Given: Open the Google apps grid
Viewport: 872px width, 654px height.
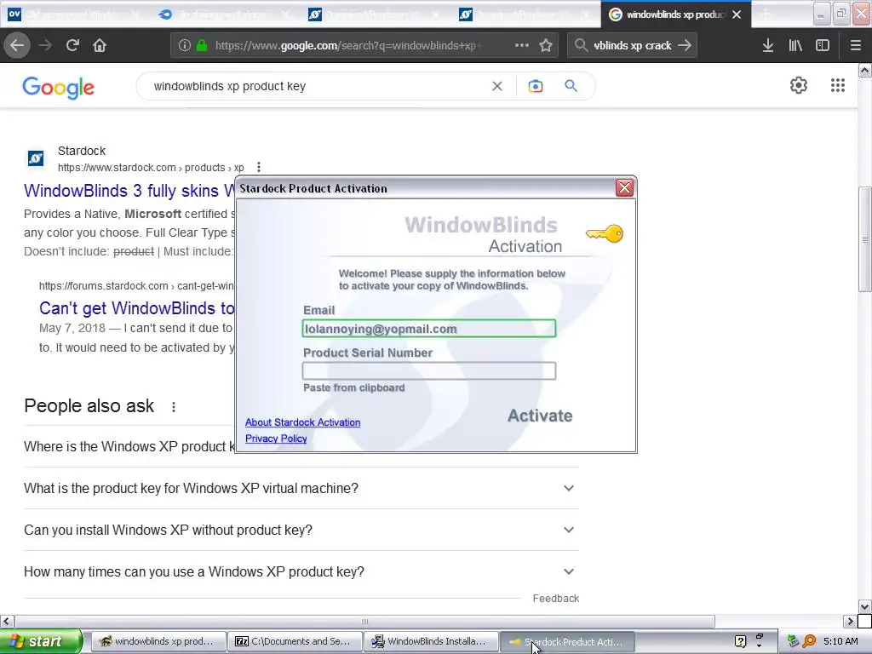Looking at the screenshot, I should pos(838,85).
